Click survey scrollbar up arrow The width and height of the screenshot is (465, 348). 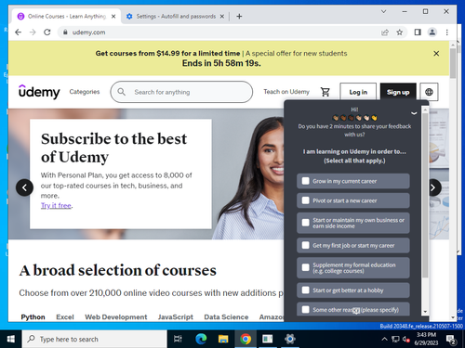point(425,110)
